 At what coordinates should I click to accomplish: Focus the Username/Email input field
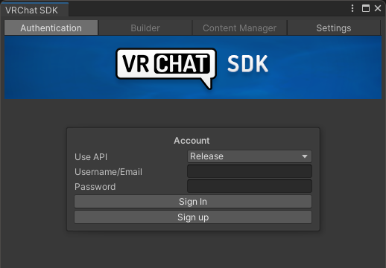pos(250,171)
